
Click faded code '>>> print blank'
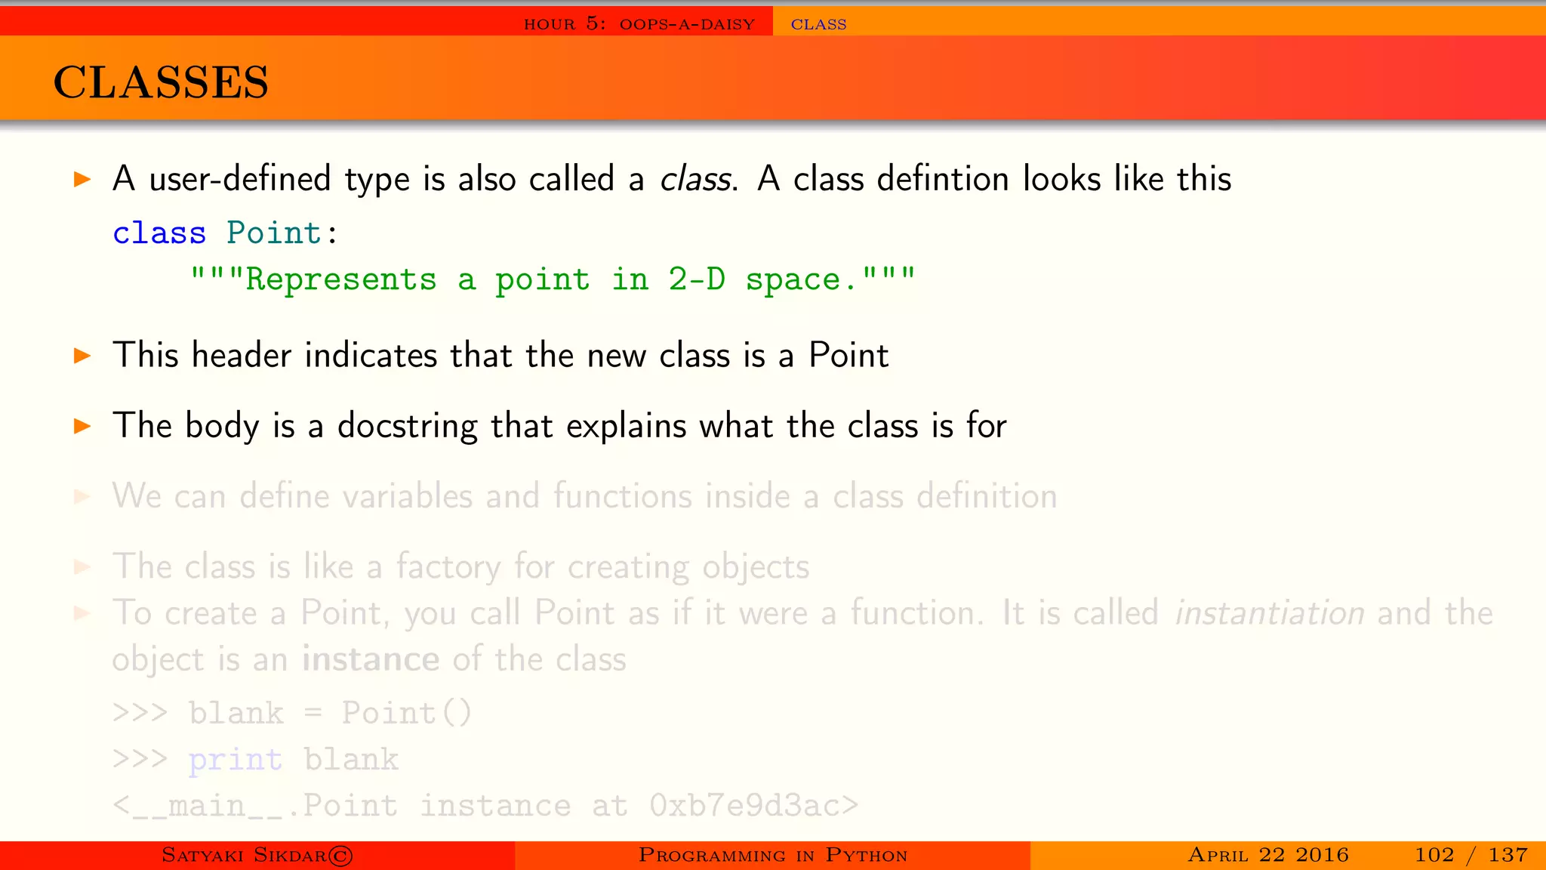[255, 759]
